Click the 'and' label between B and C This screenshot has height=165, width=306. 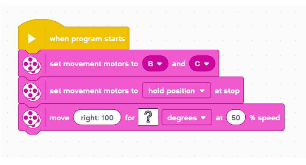click(x=179, y=64)
